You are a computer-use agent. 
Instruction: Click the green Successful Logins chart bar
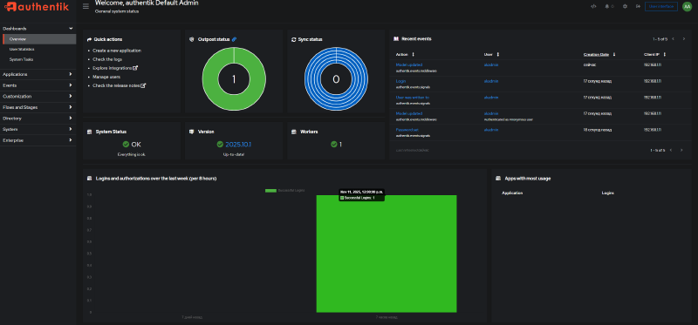pyautogui.click(x=387, y=254)
